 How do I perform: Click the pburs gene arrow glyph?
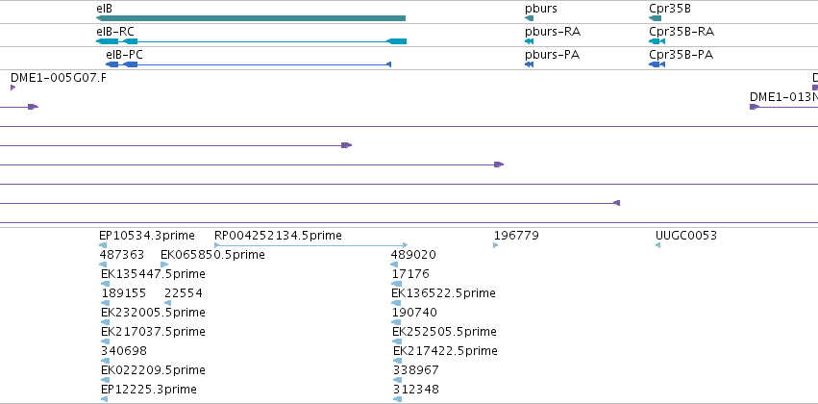pos(529,18)
